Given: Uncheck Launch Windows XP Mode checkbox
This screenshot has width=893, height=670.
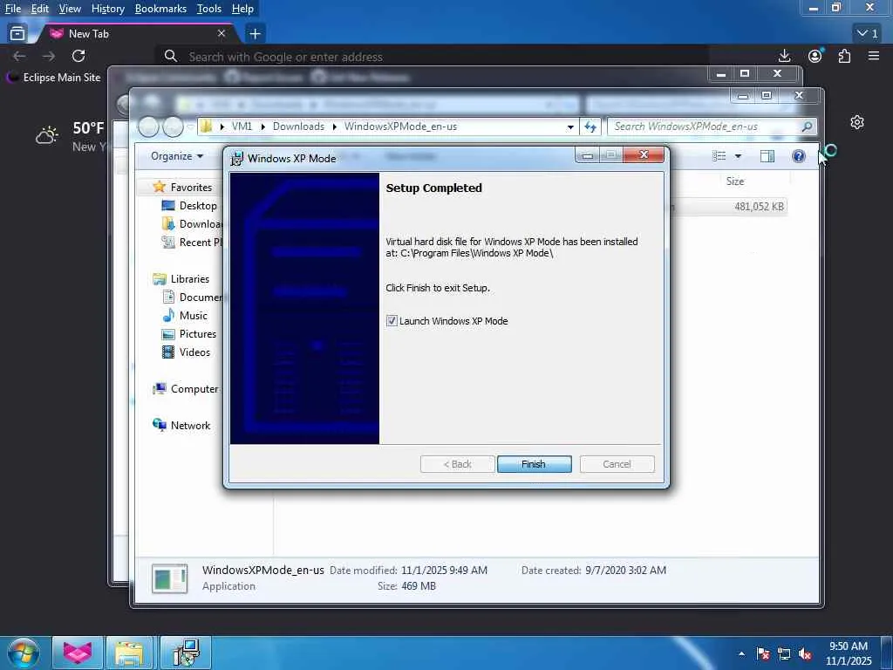Looking at the screenshot, I should point(392,321).
